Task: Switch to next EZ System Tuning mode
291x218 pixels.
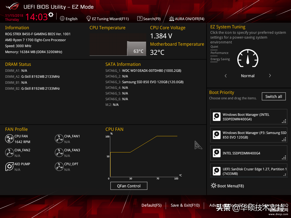Action: pyautogui.click(x=270, y=76)
